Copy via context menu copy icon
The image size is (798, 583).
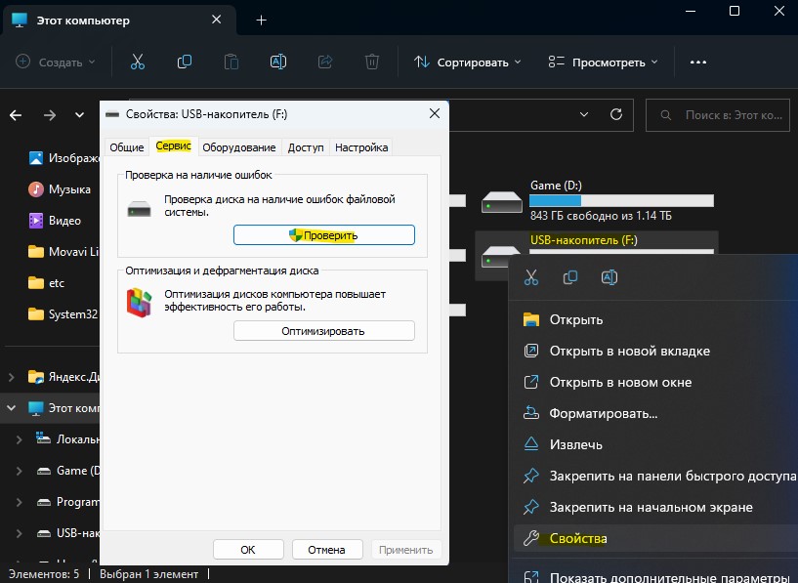click(570, 277)
